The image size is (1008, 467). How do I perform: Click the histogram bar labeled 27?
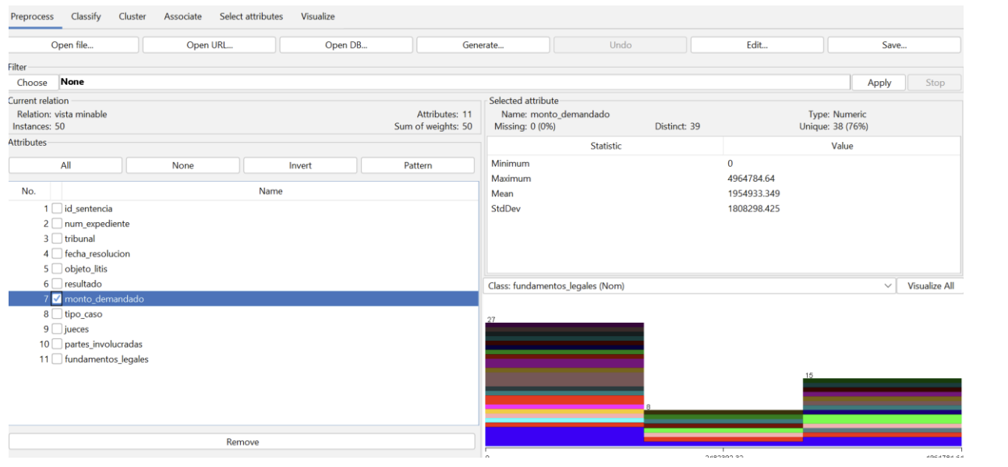click(564, 384)
